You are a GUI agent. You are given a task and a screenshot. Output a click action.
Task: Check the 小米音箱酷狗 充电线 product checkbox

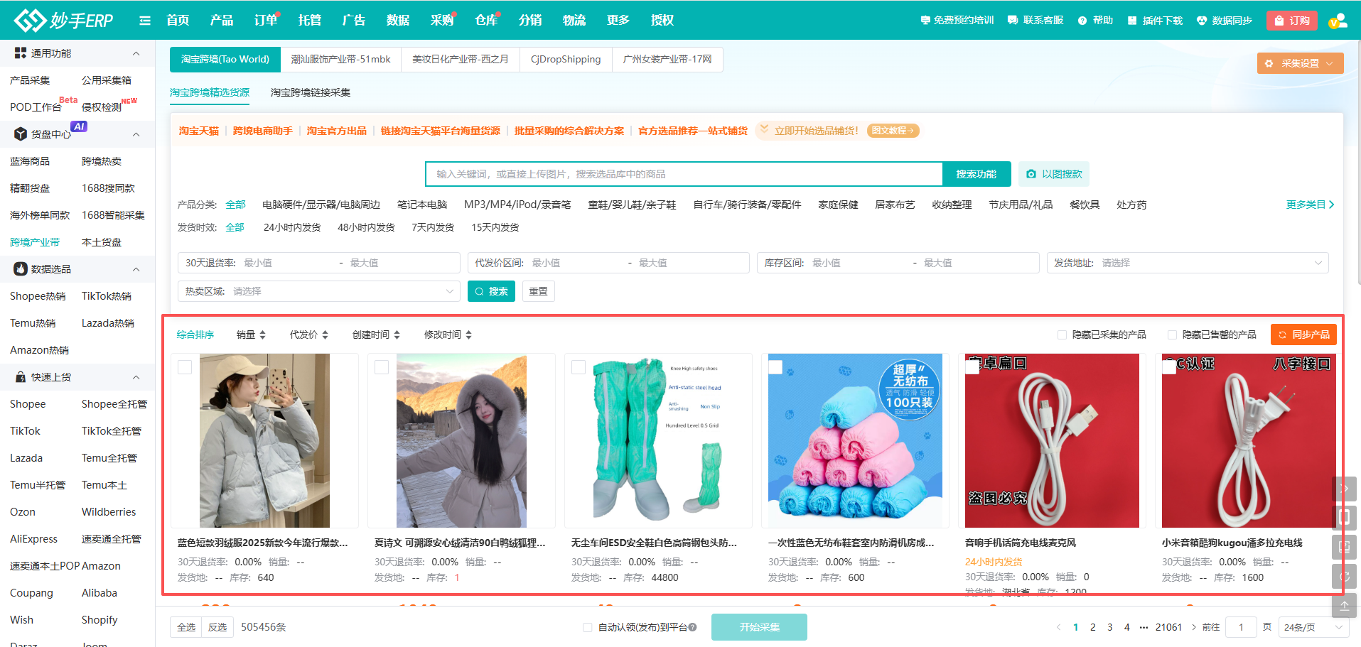(x=1169, y=367)
